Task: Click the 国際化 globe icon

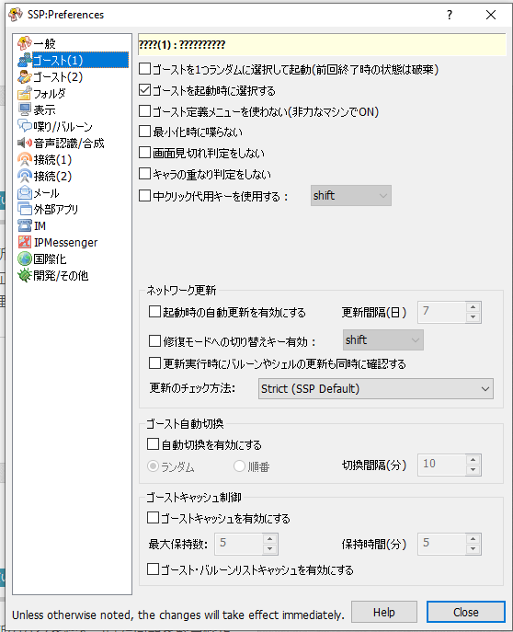Action: (25, 259)
